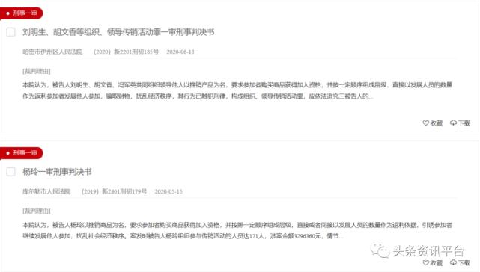Click 刑事一审 tag above 刘明生 case
The image size is (480, 272).
[x=22, y=13]
